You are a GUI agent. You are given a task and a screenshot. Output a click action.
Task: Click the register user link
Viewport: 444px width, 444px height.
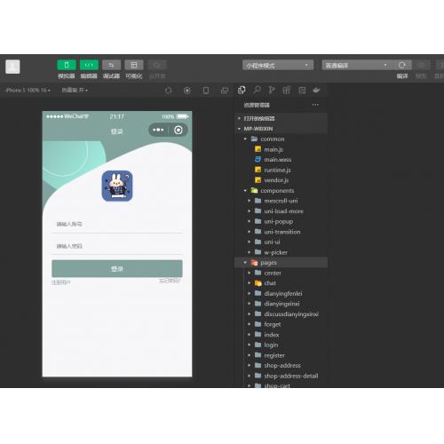(61, 282)
